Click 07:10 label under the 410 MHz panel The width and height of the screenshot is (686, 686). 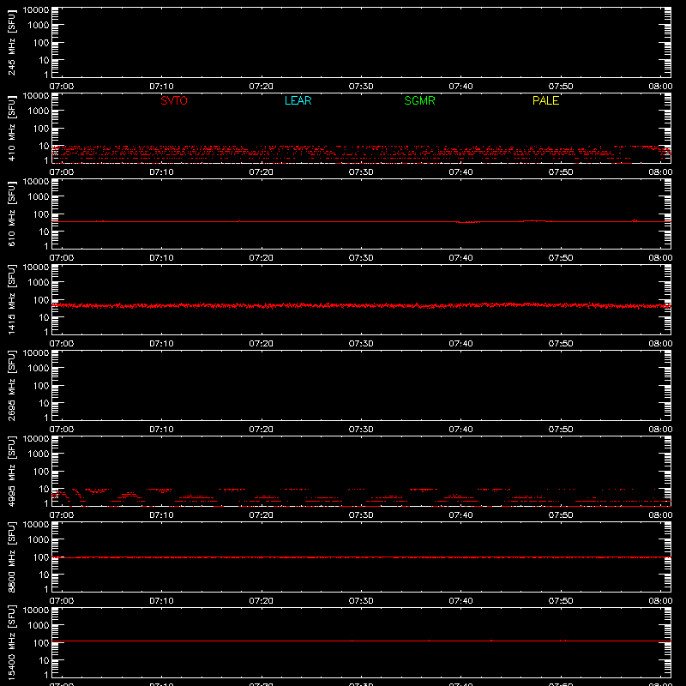pos(161,172)
